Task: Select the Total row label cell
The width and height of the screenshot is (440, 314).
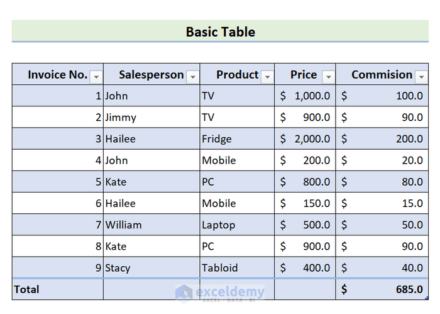Action: (x=57, y=289)
